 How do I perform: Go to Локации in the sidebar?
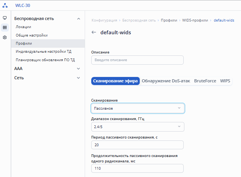pos(23,27)
